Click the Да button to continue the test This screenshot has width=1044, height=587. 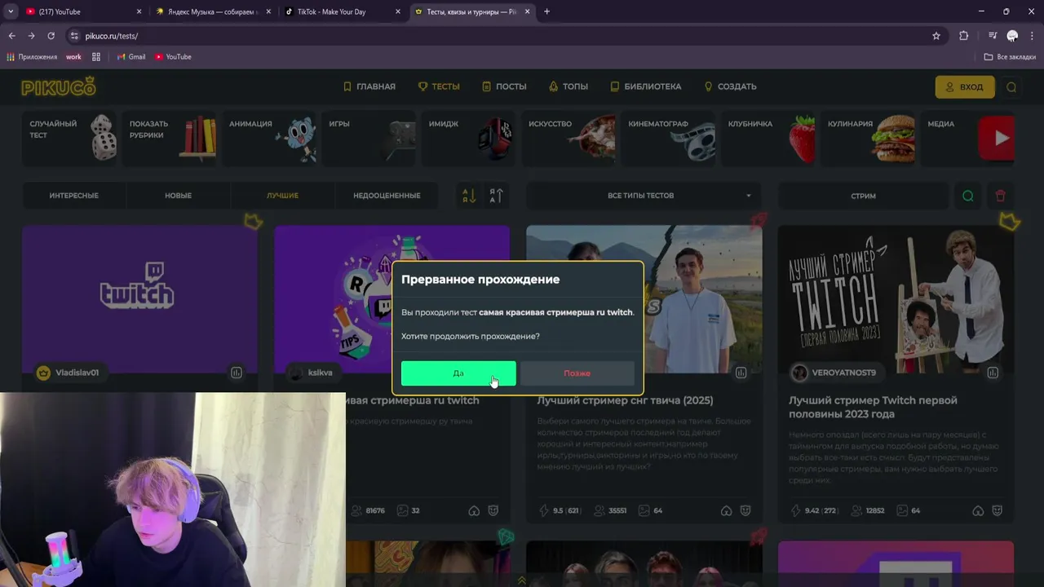point(458,373)
